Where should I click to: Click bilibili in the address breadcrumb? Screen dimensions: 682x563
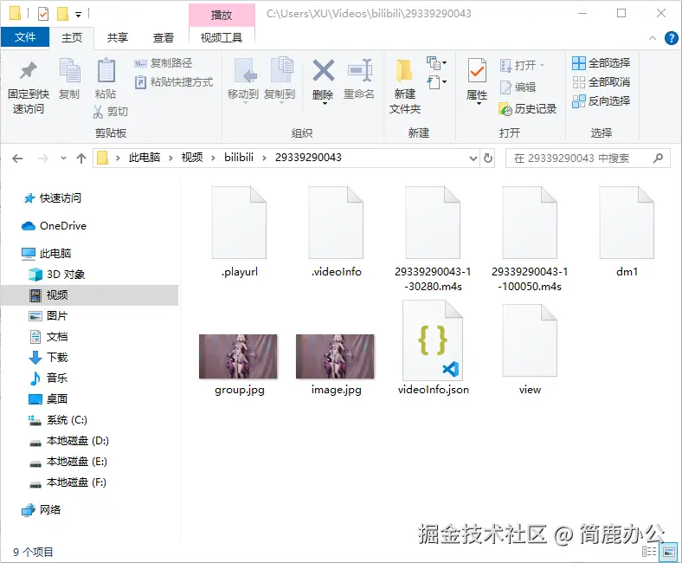click(x=239, y=158)
